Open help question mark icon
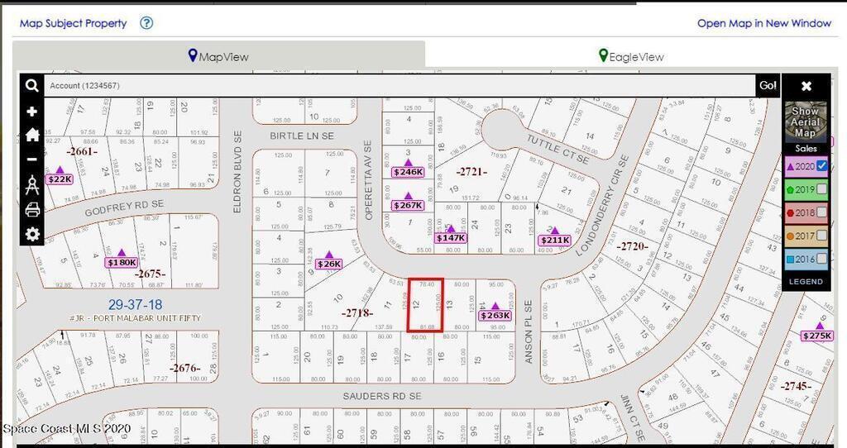Image resolution: width=847 pixels, height=448 pixels. [146, 23]
